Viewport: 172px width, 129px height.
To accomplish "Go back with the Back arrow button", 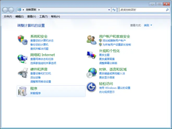I will pos(5,10).
